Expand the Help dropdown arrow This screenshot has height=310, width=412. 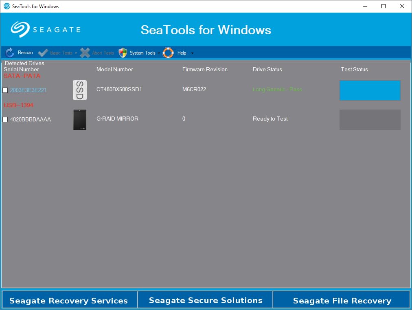coord(192,53)
